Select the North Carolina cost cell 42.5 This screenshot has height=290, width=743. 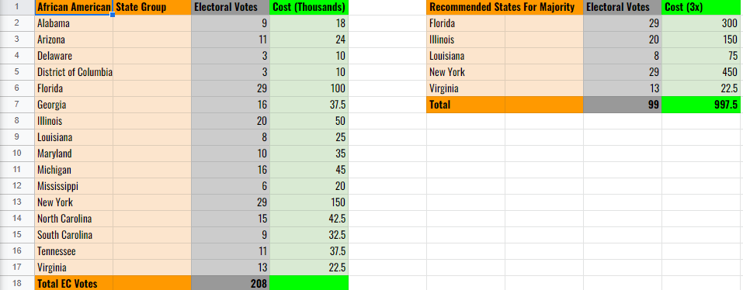click(x=309, y=219)
